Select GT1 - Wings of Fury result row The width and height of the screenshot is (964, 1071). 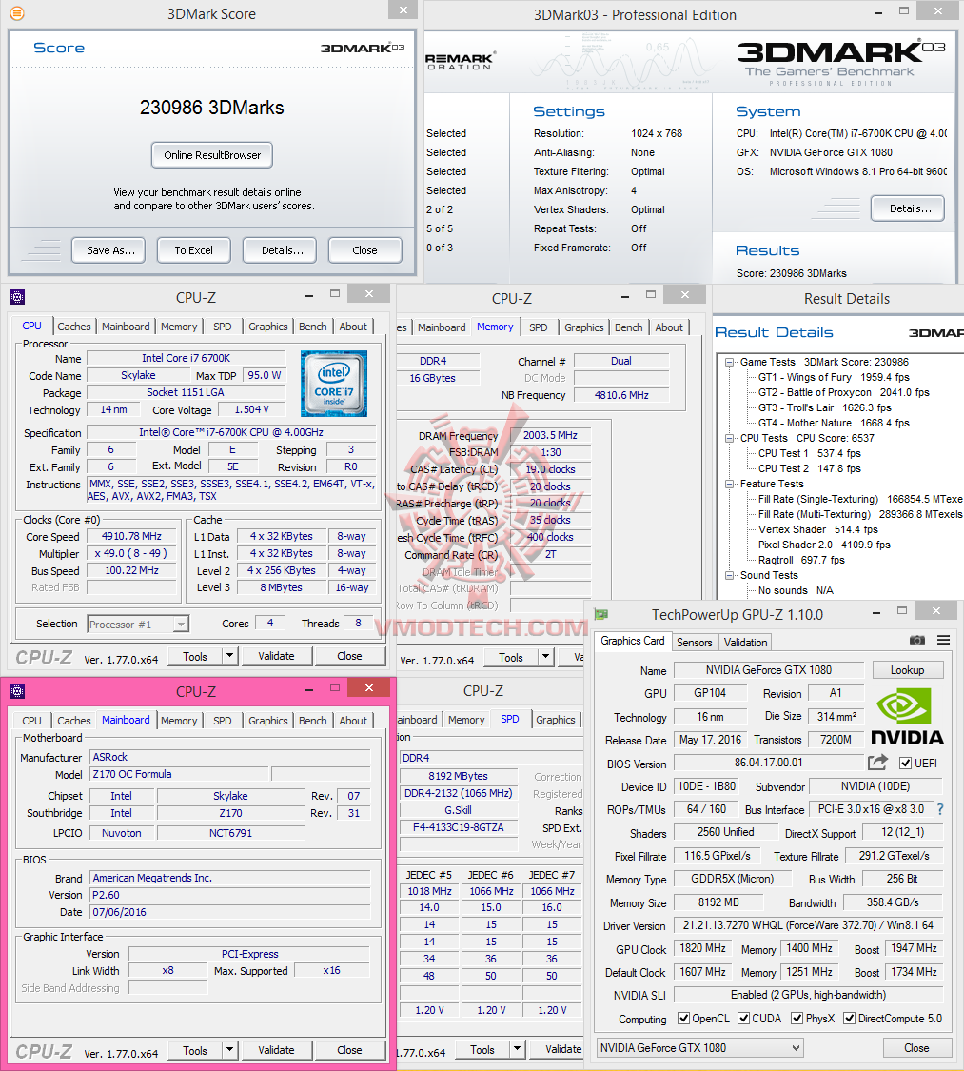coord(834,377)
